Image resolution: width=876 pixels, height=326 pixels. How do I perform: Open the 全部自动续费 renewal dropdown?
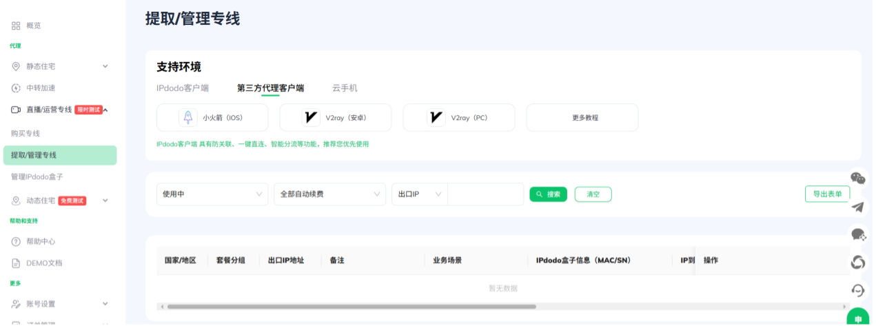pos(329,194)
